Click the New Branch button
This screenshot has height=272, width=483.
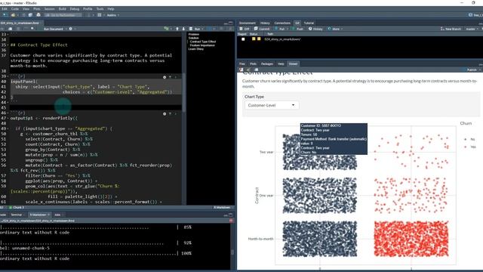[451, 29]
